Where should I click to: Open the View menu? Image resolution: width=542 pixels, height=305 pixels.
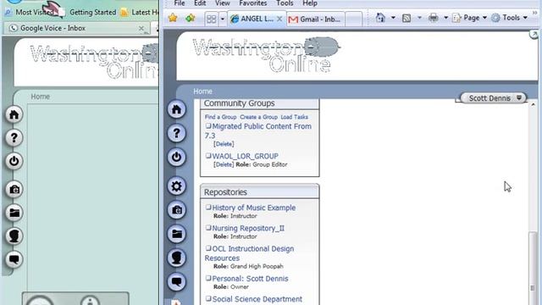pyautogui.click(x=222, y=3)
